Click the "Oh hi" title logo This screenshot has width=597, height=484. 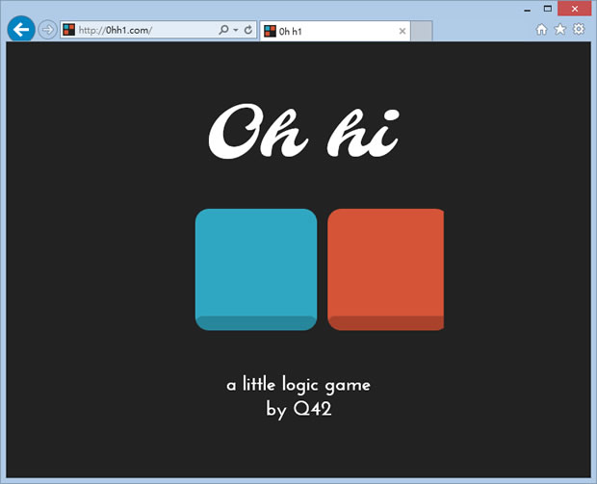coord(304,131)
